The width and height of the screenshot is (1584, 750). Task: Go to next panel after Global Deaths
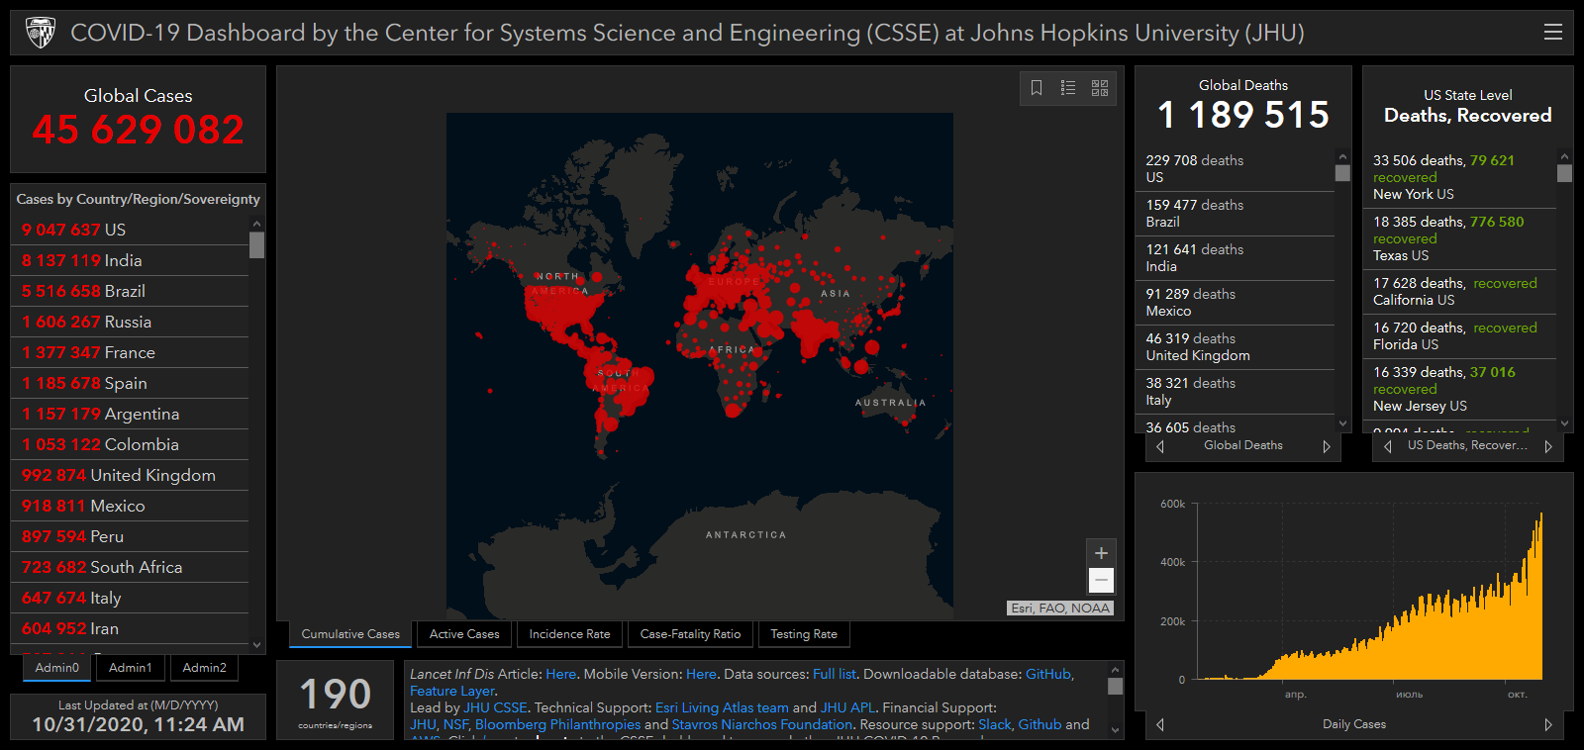pyautogui.click(x=1327, y=446)
